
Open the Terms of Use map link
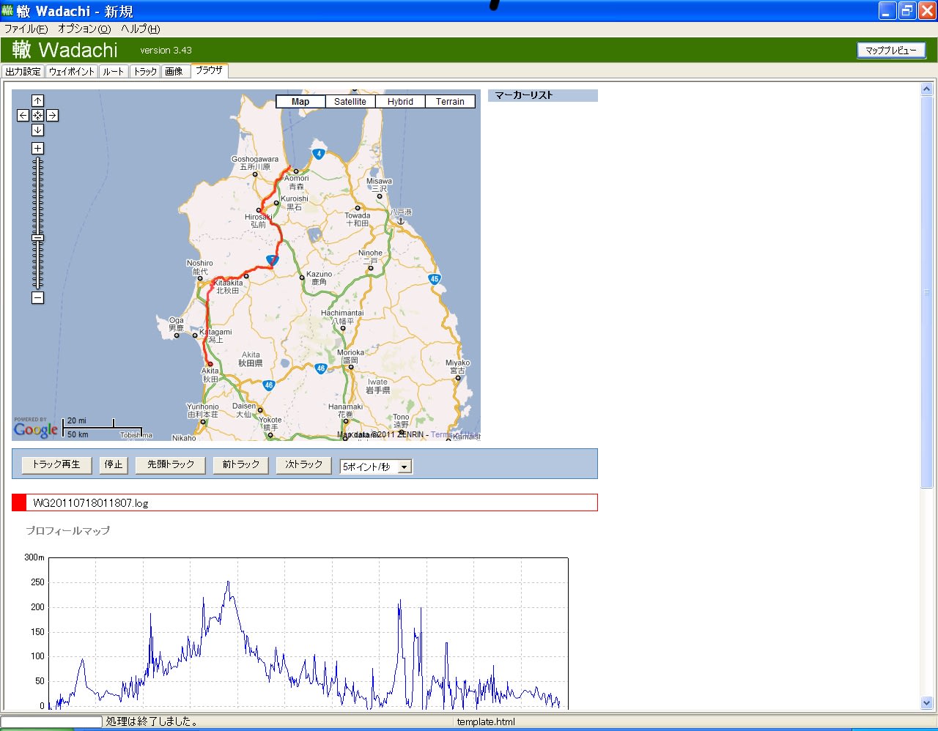pyautogui.click(x=455, y=435)
